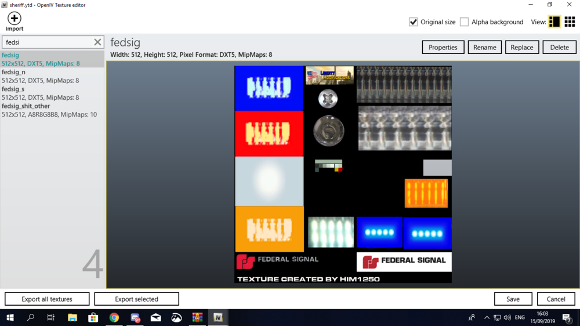Screen dimensions: 580x326
Task: Open network status in tray
Action: tap(497, 317)
